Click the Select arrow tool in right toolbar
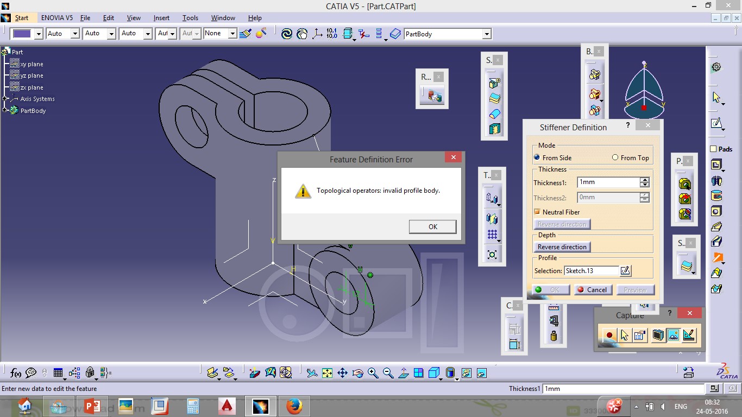 pyautogui.click(x=716, y=98)
